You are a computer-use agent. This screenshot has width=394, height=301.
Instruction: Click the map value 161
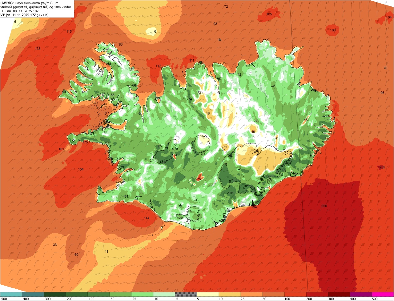(x=61, y=149)
